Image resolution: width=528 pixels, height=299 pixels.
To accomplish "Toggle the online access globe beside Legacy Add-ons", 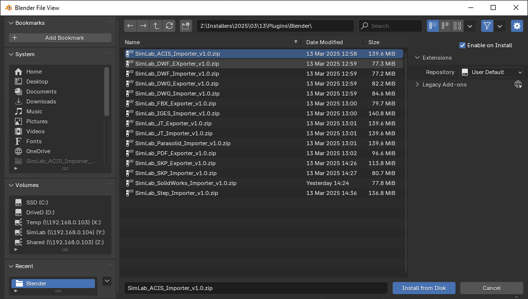I will [x=517, y=85].
